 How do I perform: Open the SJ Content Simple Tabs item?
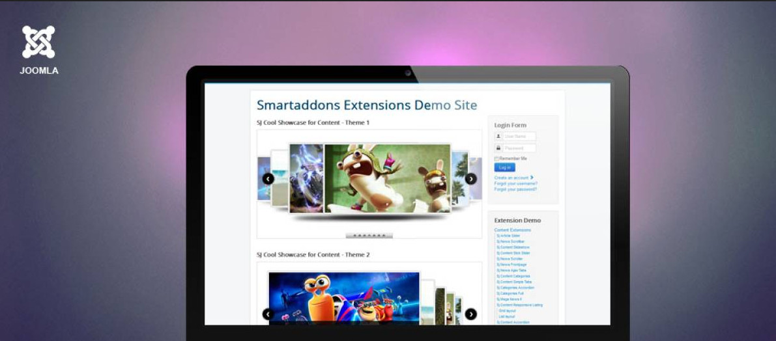click(513, 282)
